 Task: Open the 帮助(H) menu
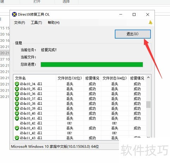click(x=53, y=23)
